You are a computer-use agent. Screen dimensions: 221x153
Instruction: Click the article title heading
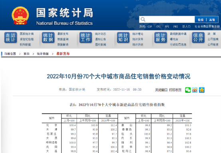(x=119, y=76)
